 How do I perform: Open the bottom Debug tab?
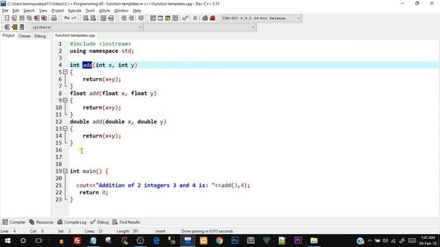[99, 222]
